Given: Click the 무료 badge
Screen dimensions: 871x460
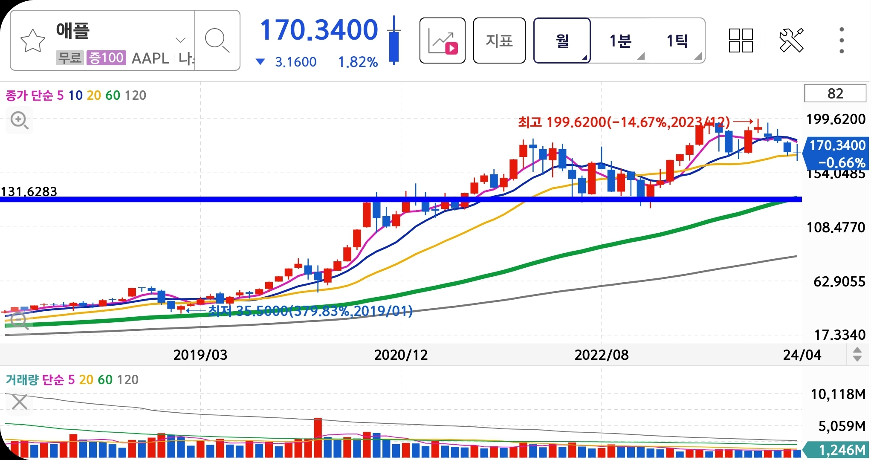Looking at the screenshot, I should point(69,58).
